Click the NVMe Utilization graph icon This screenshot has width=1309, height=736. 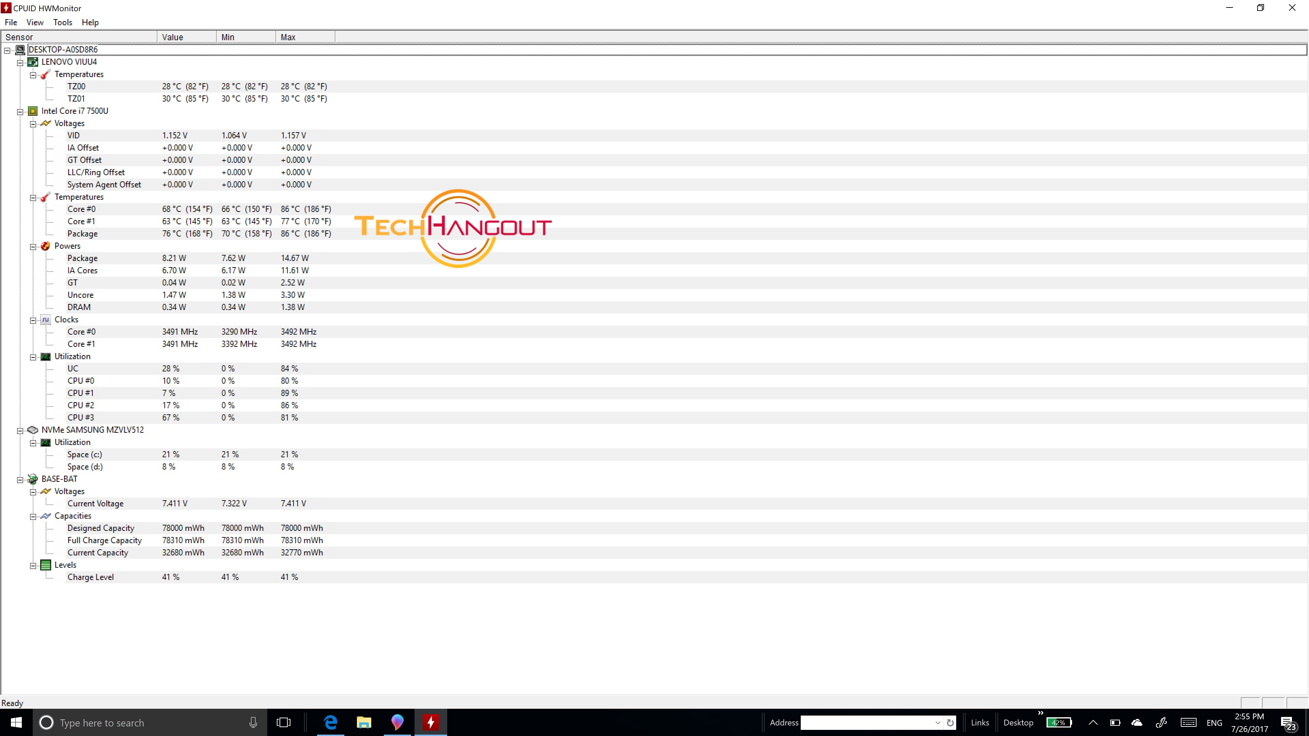coord(46,442)
